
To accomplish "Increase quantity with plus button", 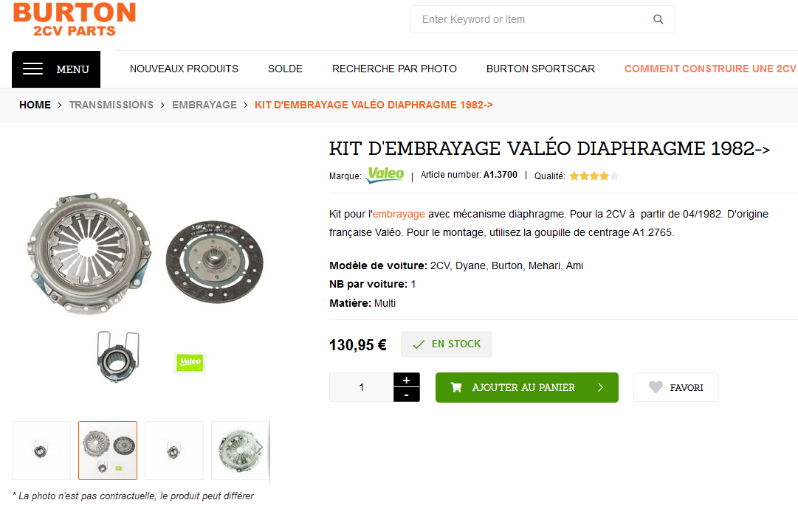I will [x=406, y=380].
